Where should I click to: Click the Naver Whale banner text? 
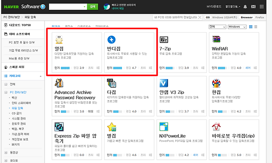tap(124, 7)
